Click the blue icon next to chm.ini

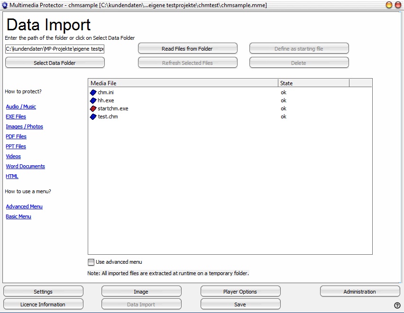(93, 92)
